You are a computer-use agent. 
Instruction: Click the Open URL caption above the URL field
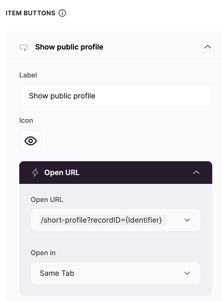(x=47, y=199)
